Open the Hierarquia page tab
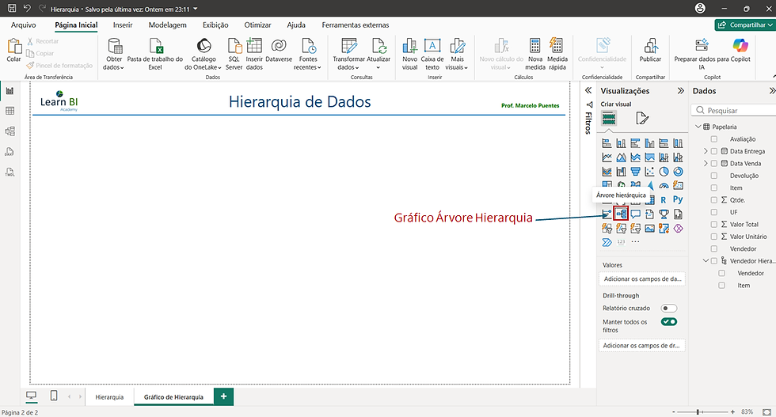 [109, 396]
